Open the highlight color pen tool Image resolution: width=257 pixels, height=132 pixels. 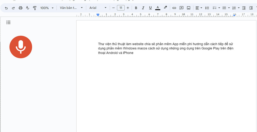click(166, 8)
